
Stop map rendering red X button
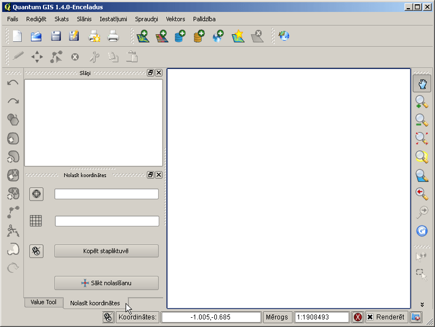[x=358, y=317]
